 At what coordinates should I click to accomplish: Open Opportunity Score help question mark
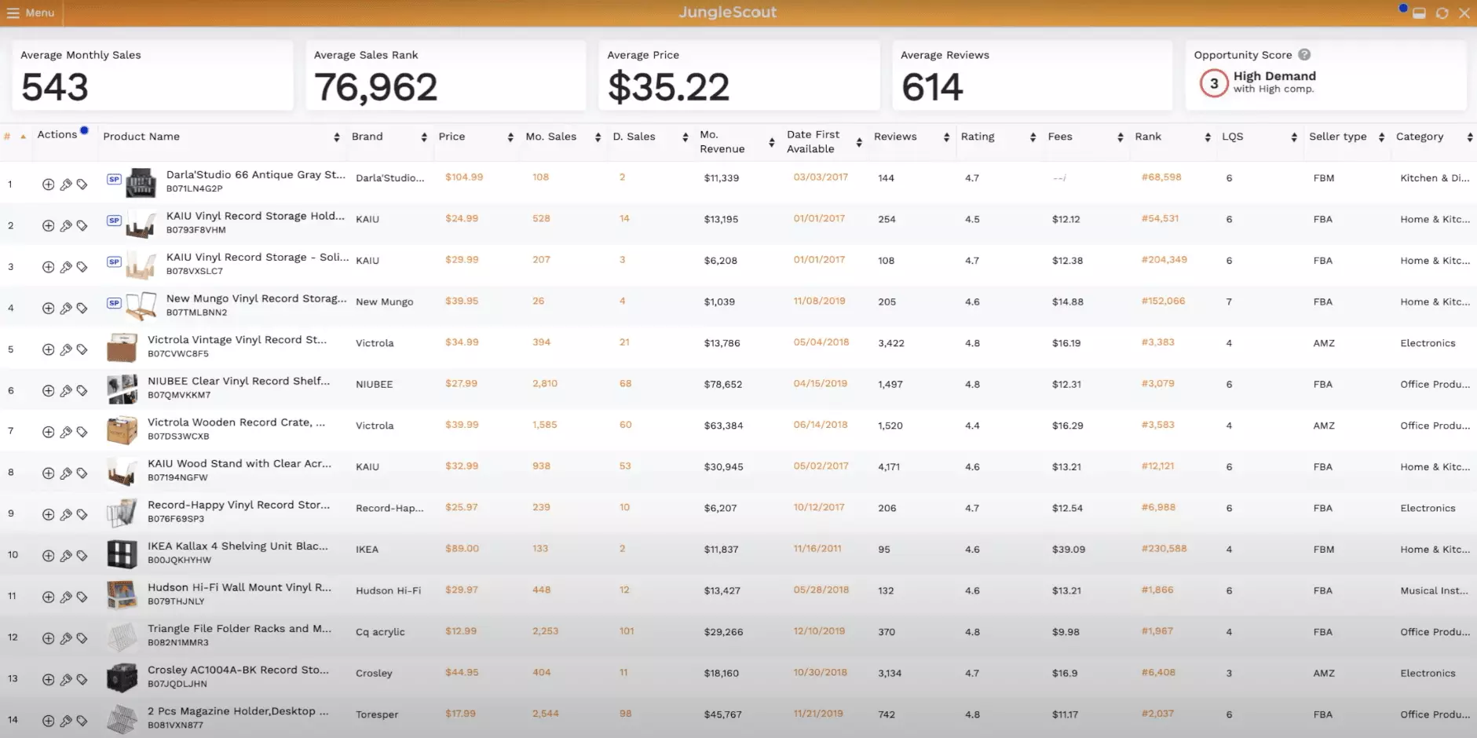coord(1304,55)
